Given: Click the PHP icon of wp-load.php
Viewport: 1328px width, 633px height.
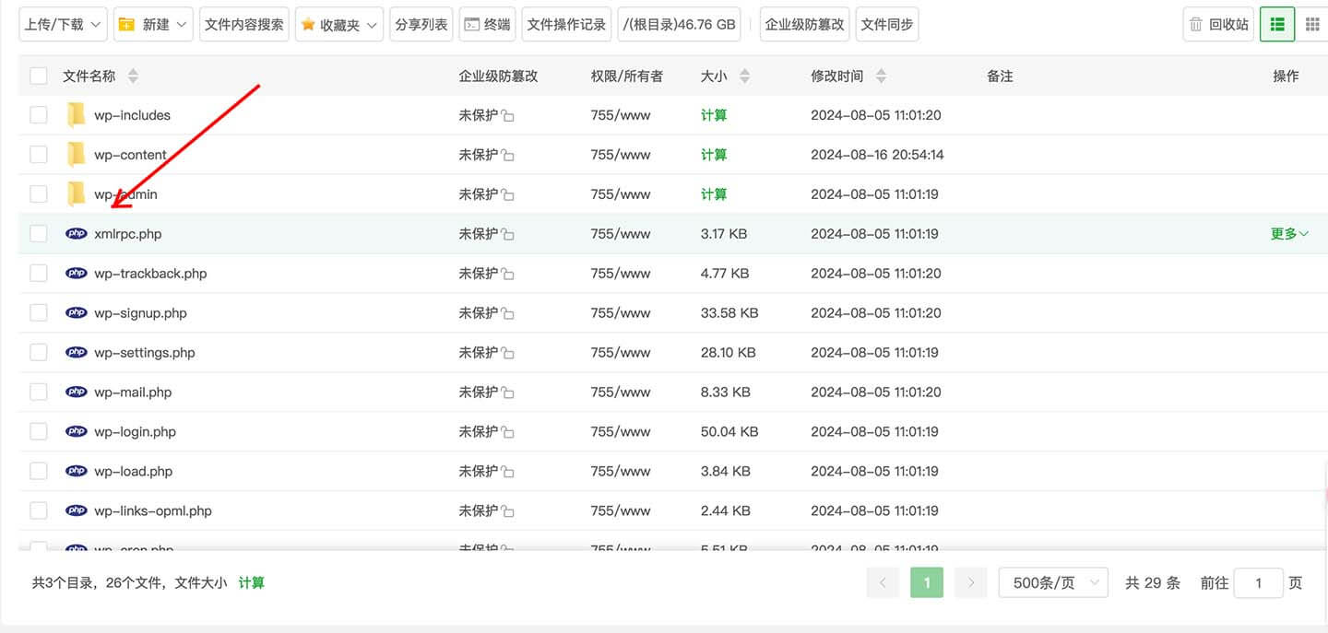Looking at the screenshot, I should tap(77, 472).
